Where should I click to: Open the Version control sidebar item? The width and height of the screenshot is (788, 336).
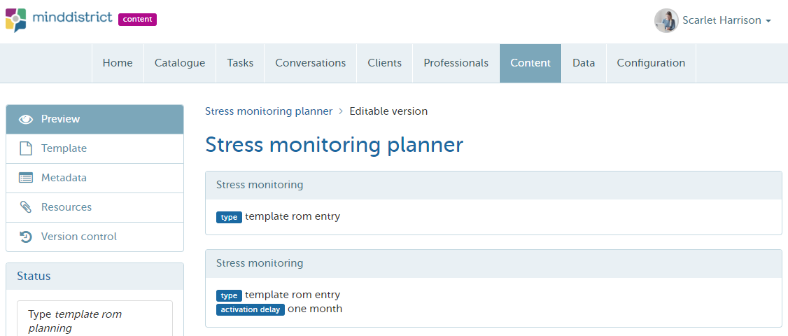pos(94,237)
